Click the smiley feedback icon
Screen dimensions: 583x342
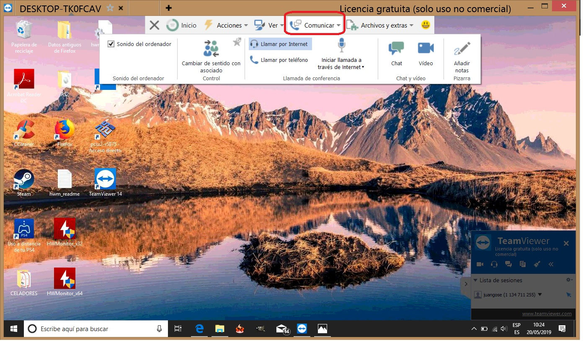426,25
